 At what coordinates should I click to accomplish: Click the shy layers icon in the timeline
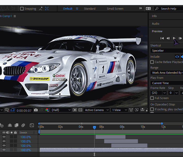[x=10, y=125]
